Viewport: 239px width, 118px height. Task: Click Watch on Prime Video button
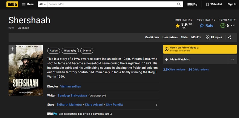[x=200, y=49]
